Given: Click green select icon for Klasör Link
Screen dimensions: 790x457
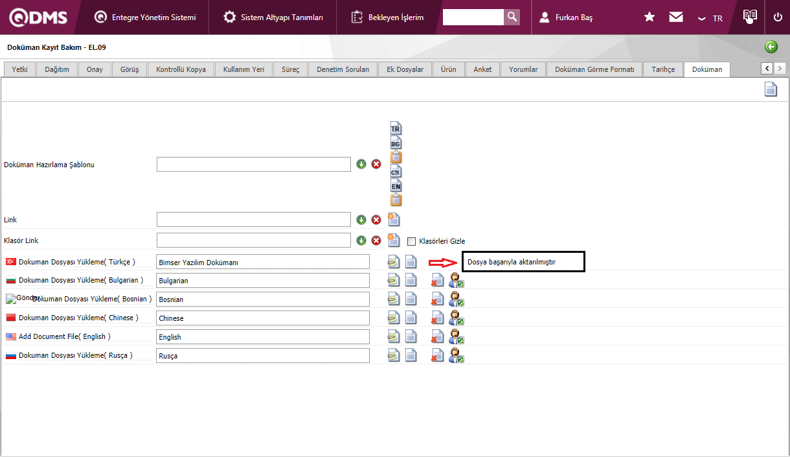Looking at the screenshot, I should coord(361,240).
